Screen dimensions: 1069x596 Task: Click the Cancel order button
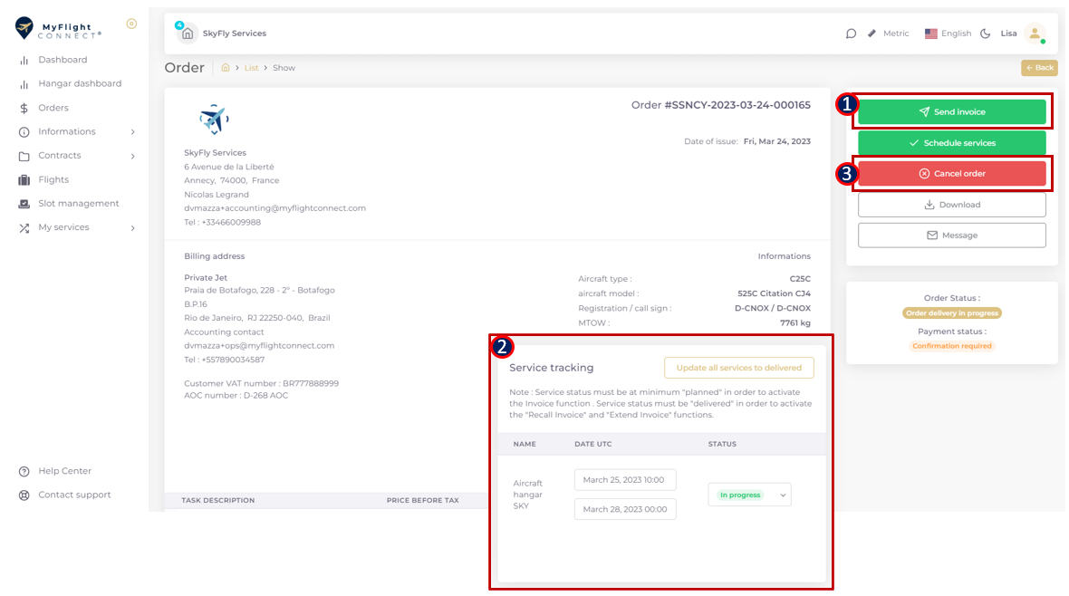point(952,174)
